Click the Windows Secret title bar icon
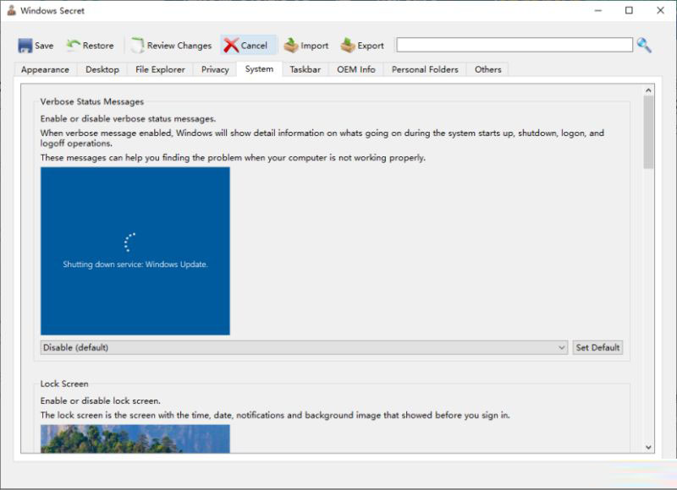The width and height of the screenshot is (677, 490). coord(11,10)
